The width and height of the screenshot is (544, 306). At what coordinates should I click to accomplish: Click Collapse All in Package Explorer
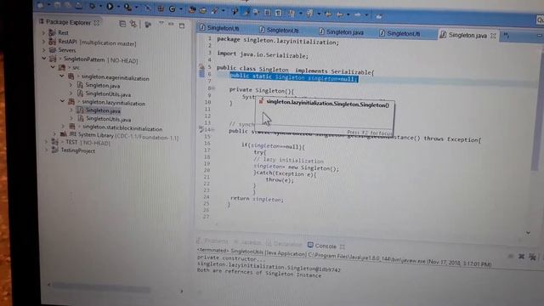122,24
